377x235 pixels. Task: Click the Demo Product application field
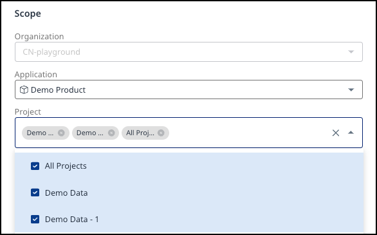tap(188, 89)
